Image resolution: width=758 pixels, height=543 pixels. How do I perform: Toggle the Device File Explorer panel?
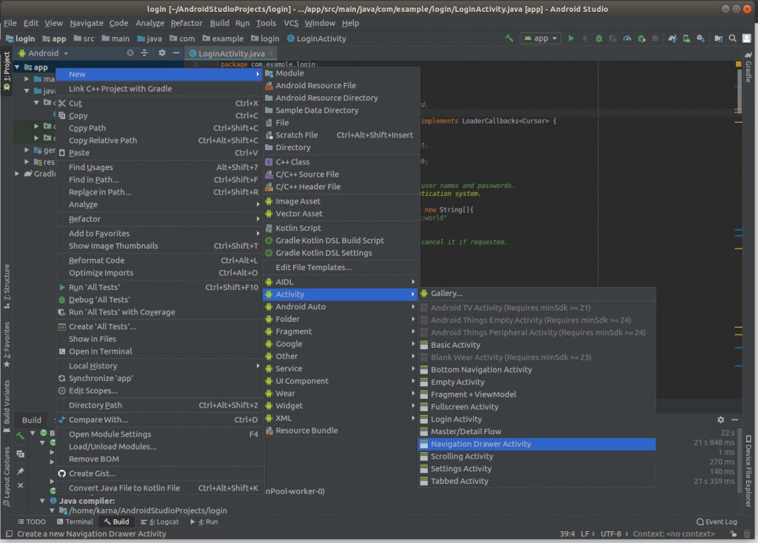tap(748, 471)
